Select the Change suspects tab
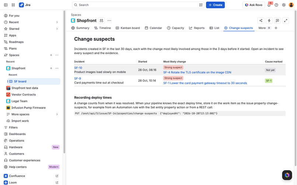This screenshot has height=185, width=297. [239, 28]
